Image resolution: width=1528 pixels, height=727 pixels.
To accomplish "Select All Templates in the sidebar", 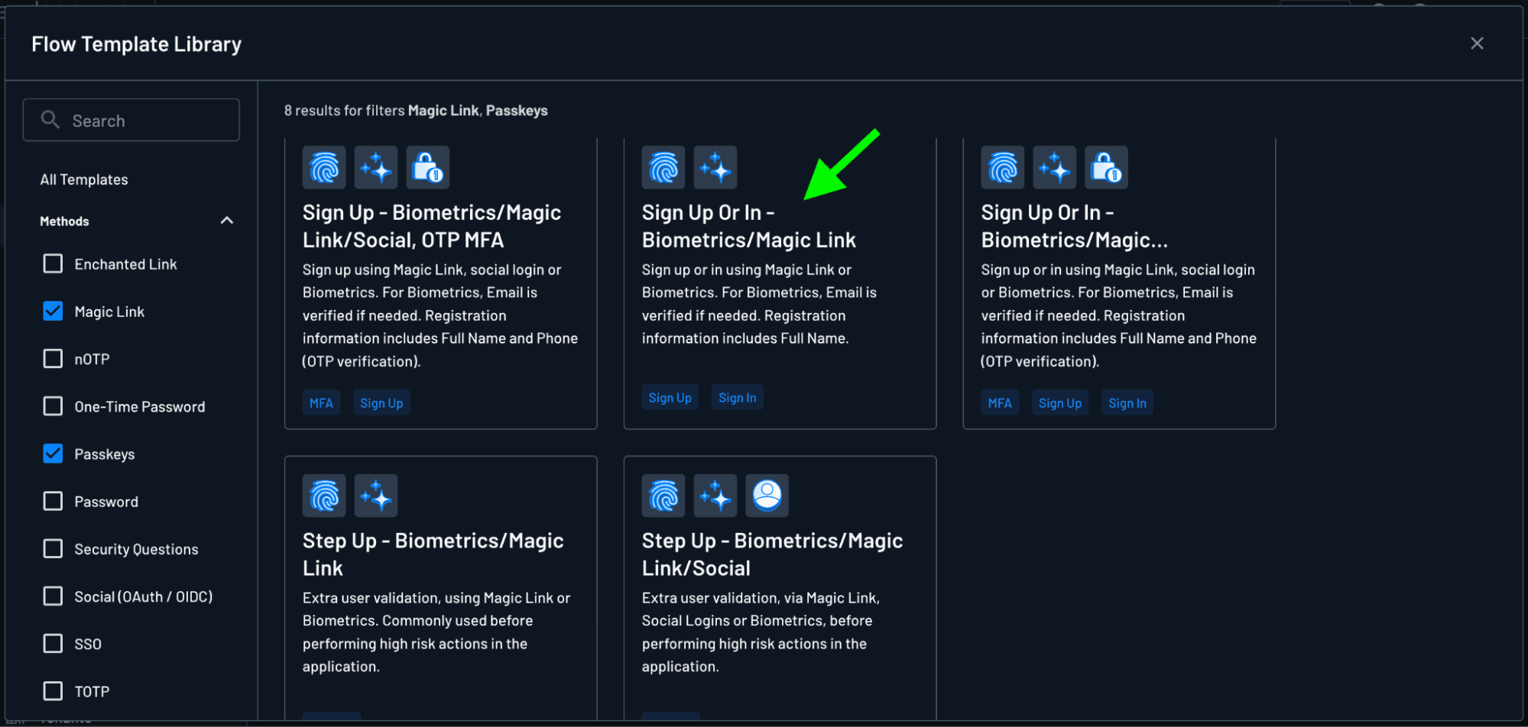I will [84, 179].
